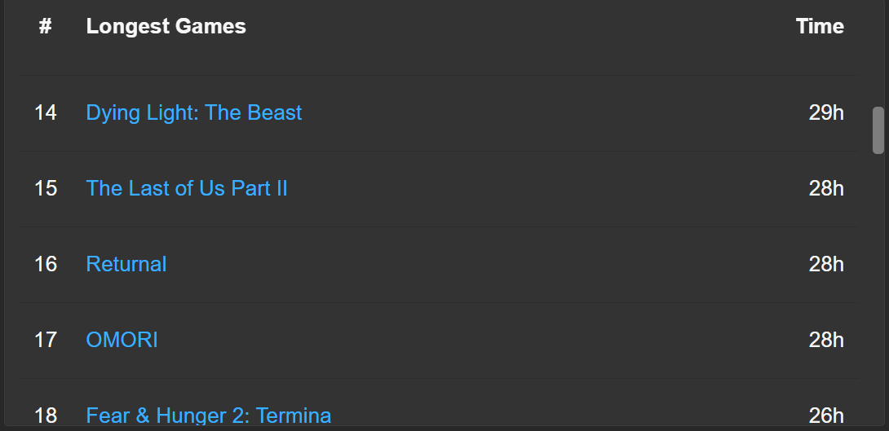Image resolution: width=889 pixels, height=431 pixels.
Task: Click rank number 14
Action: click(46, 112)
